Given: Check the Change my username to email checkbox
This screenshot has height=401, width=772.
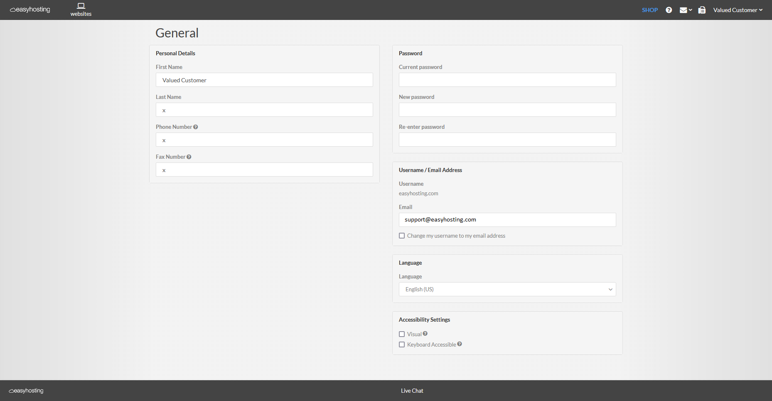Looking at the screenshot, I should coord(402,236).
